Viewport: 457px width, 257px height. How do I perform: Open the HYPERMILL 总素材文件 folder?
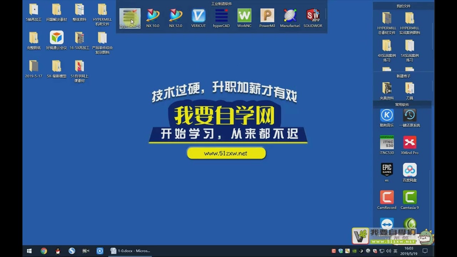click(387, 23)
